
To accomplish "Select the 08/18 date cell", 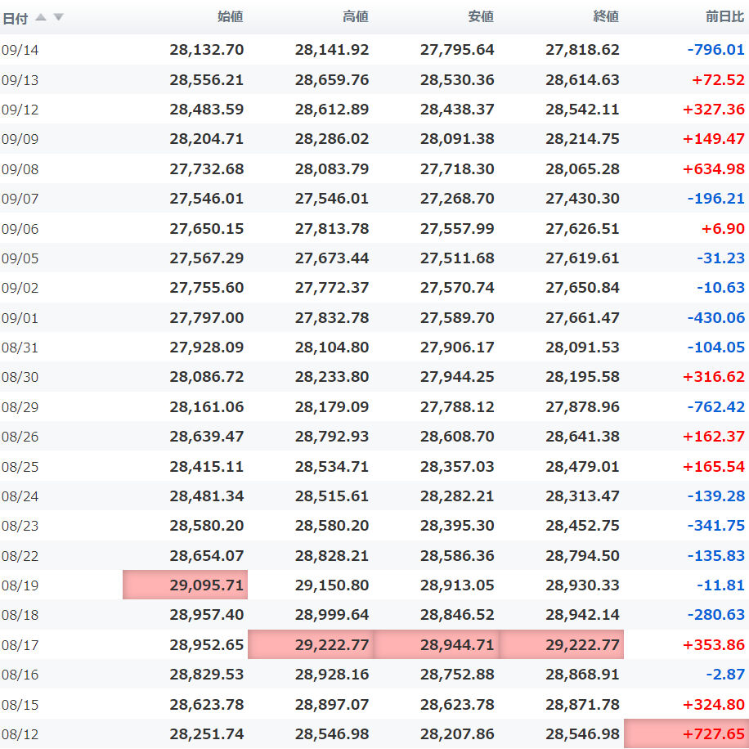I will (20, 616).
